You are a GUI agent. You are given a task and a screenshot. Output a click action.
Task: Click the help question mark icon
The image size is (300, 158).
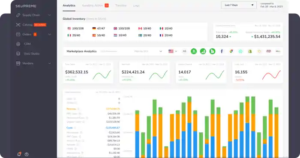[27, 154]
